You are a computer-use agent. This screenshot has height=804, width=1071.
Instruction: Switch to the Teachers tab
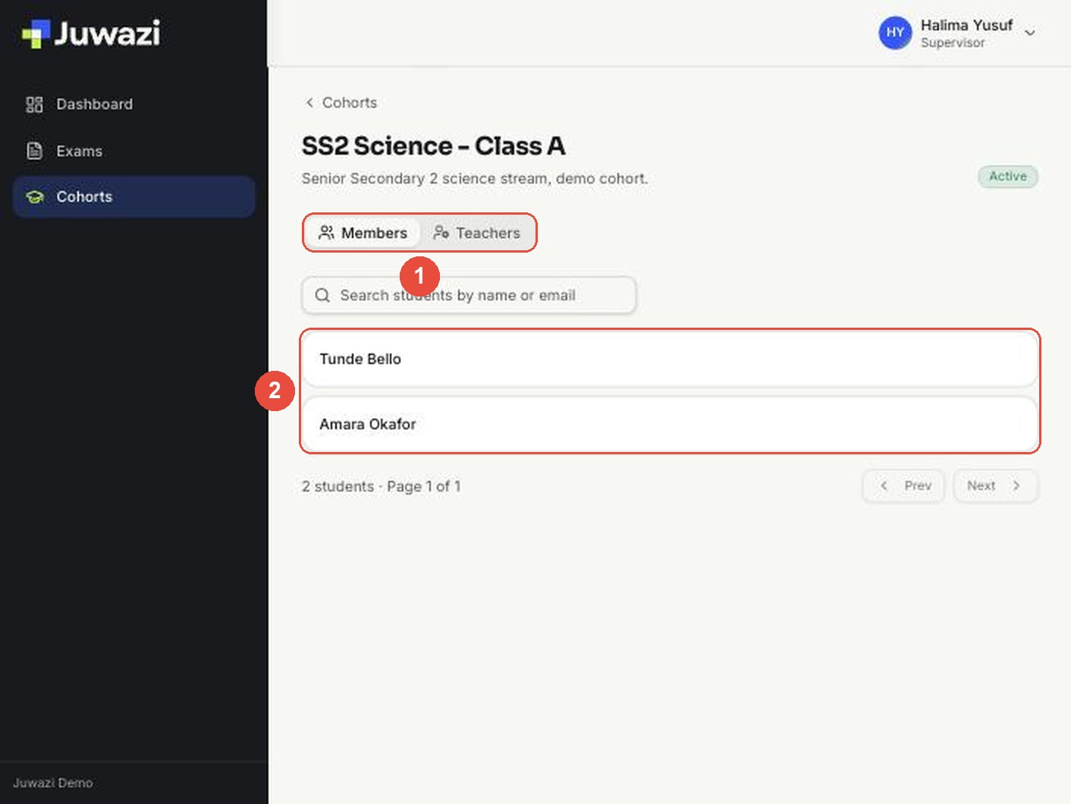click(476, 233)
